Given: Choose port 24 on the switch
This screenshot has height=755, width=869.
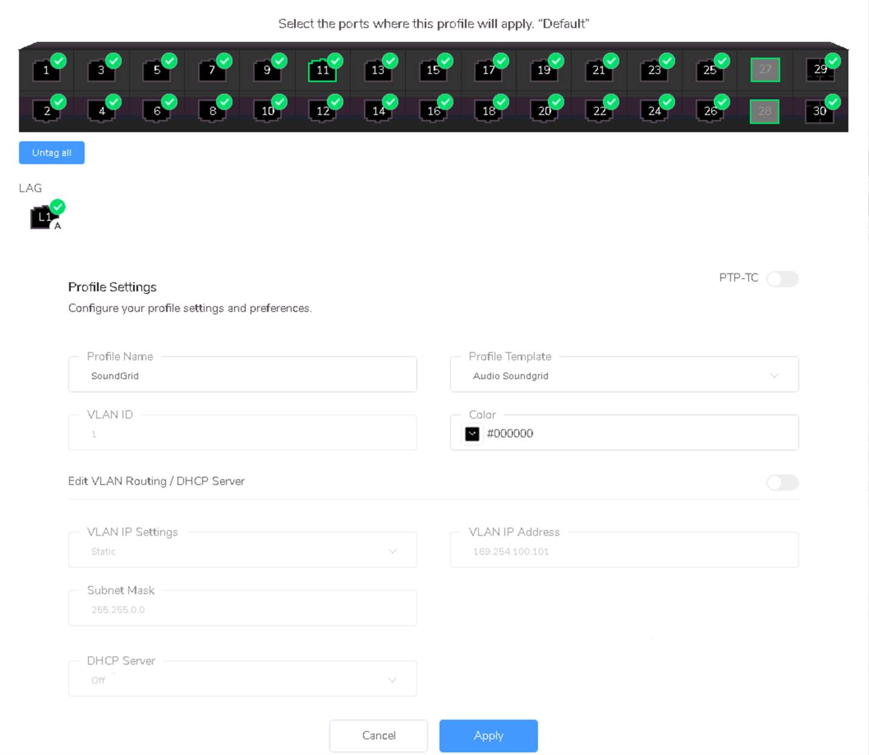Looking at the screenshot, I should point(654,111).
